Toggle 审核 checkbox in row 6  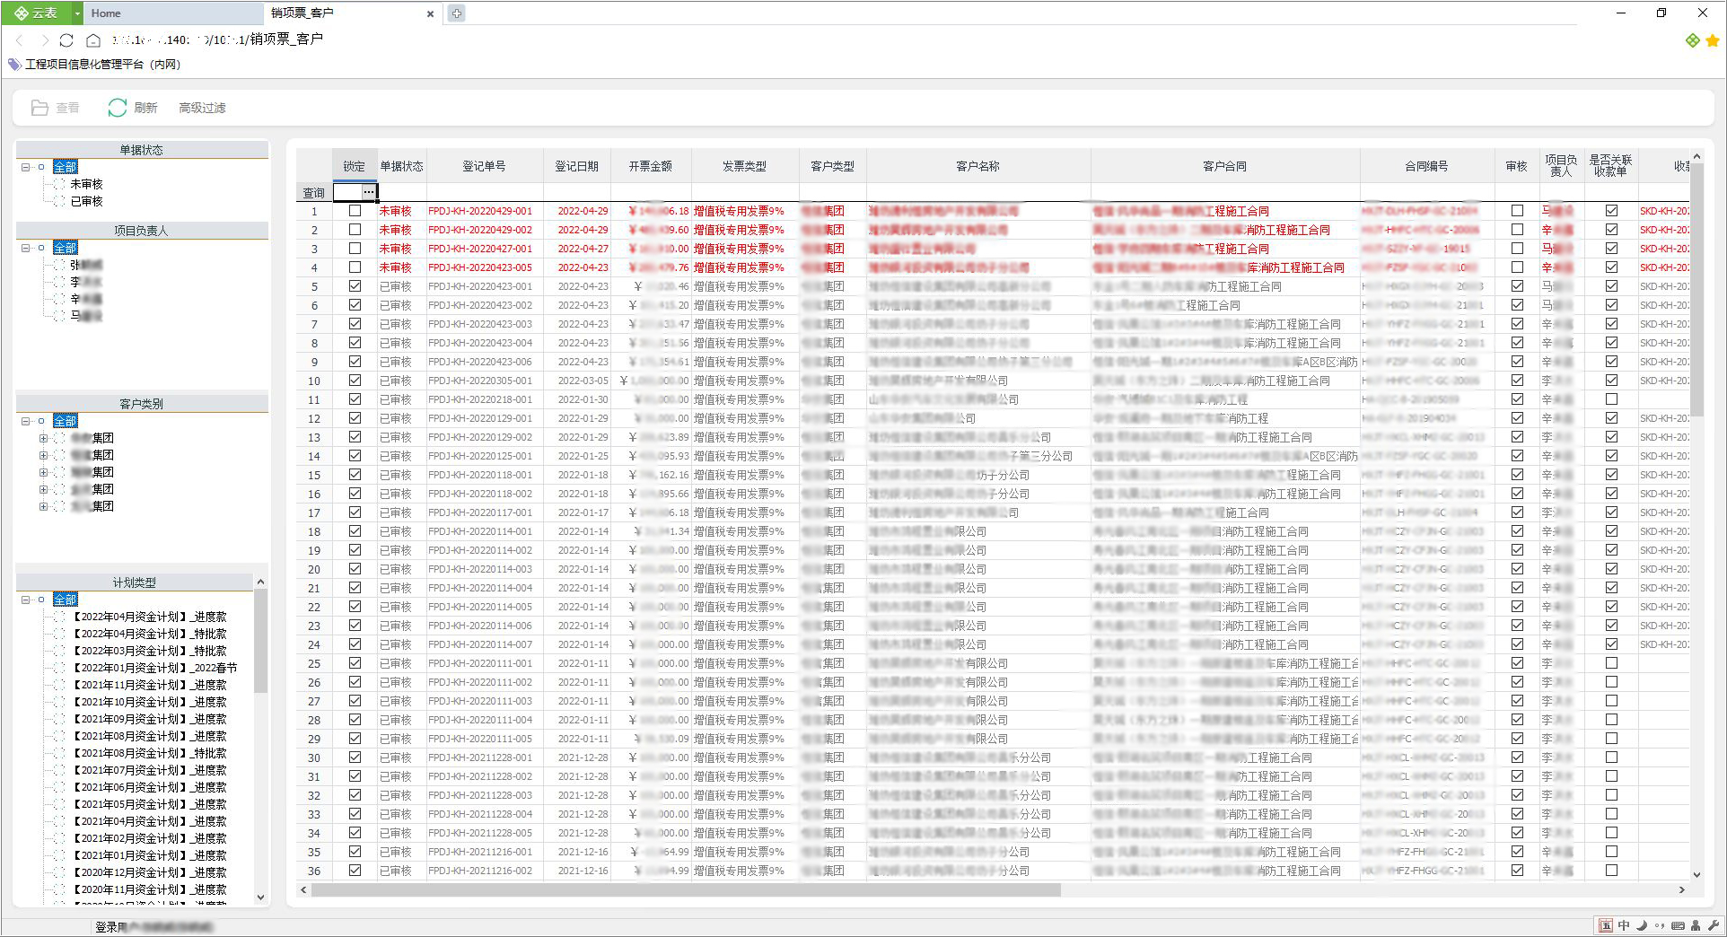pyautogui.click(x=1517, y=305)
